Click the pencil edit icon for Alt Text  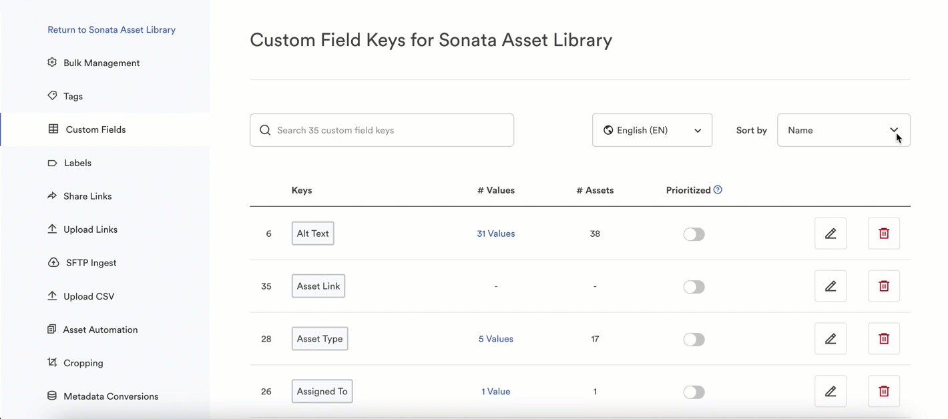coord(830,234)
